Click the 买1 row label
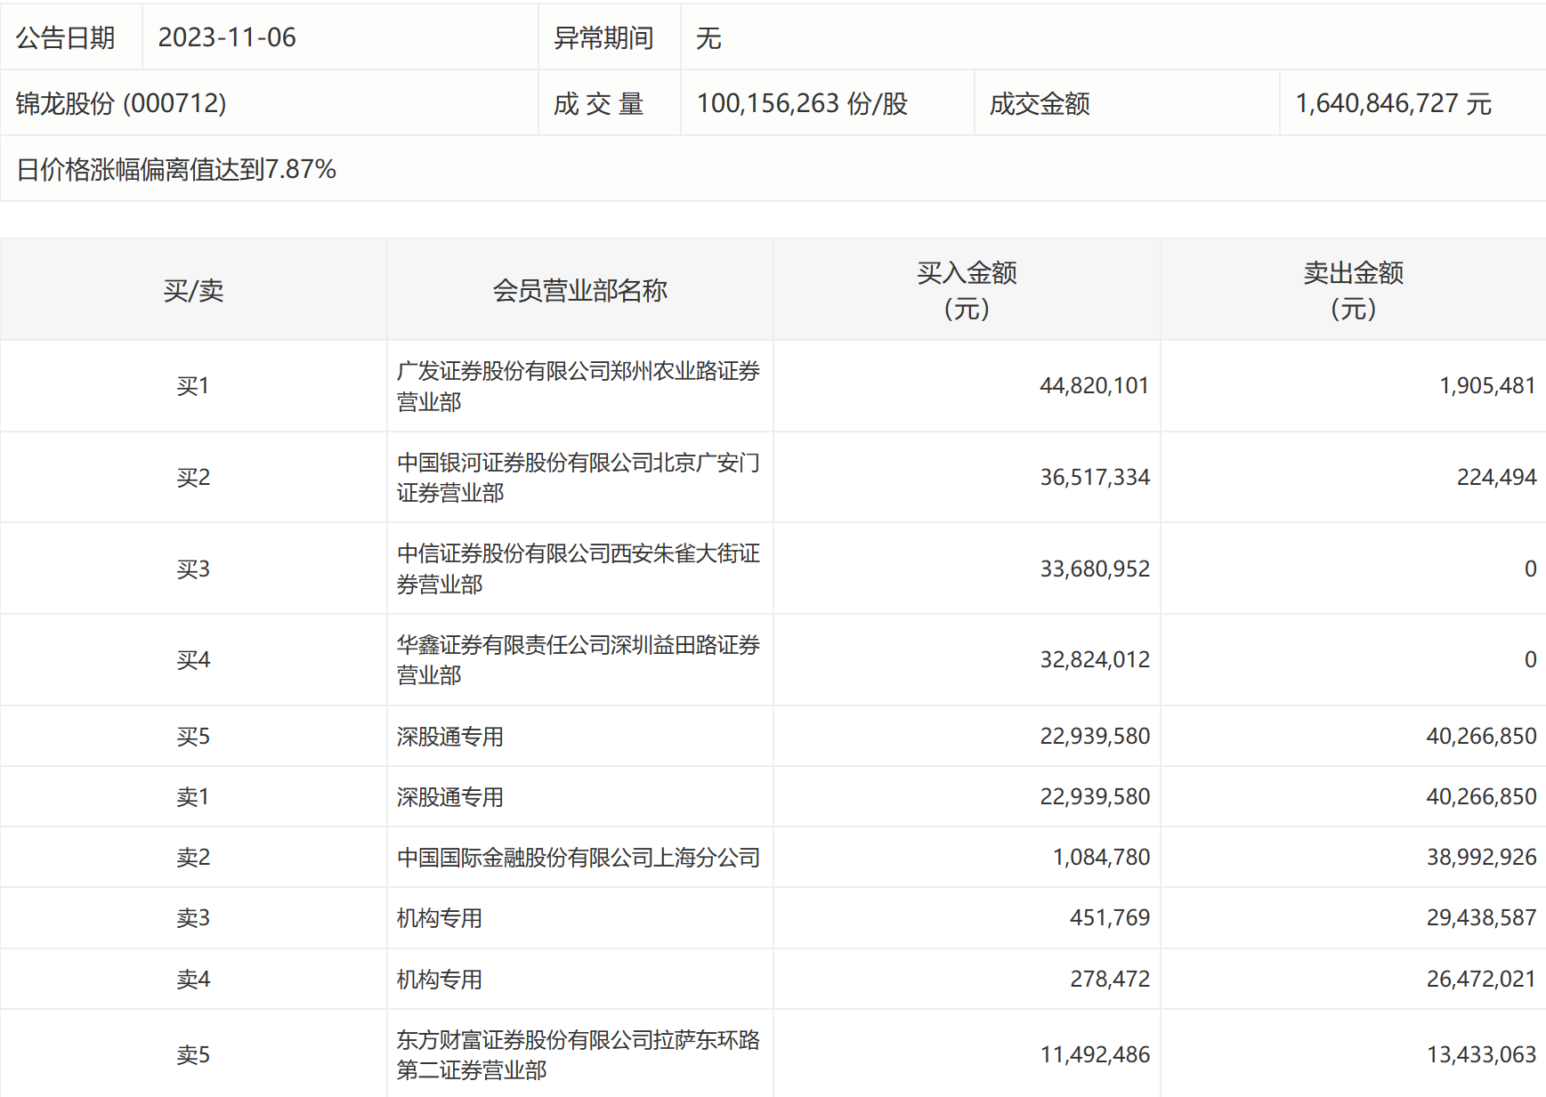1546x1097 pixels. [x=193, y=385]
